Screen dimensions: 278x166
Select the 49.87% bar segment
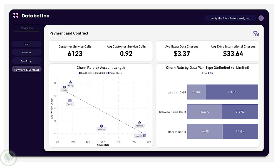[205, 132]
